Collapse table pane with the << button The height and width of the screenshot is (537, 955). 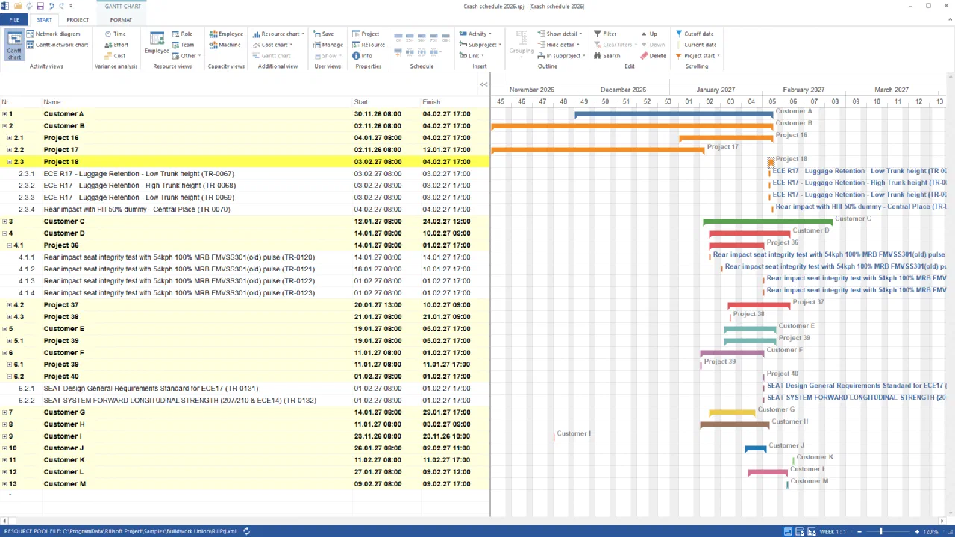point(483,84)
